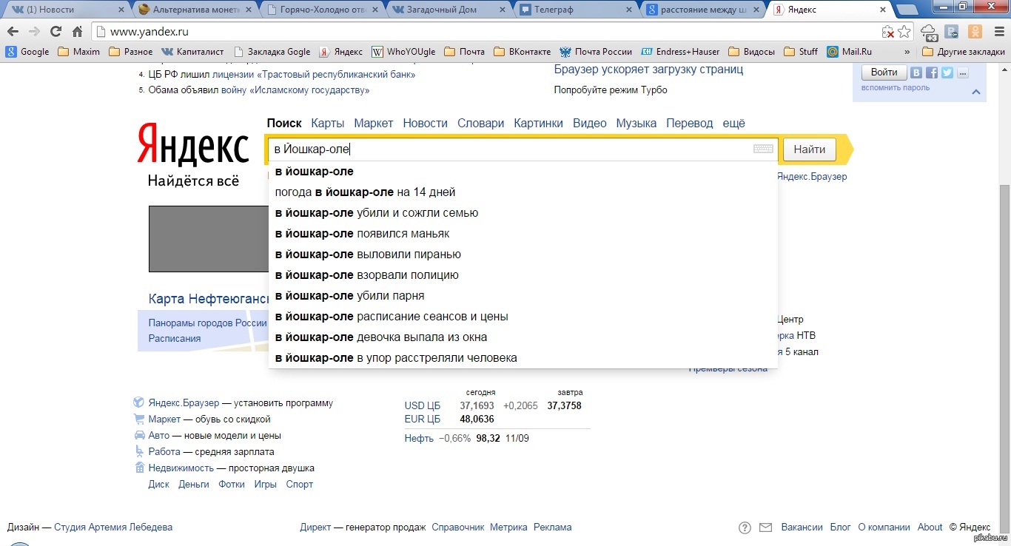
Task: Open the Студия Артемия Лебедева link
Action: pyautogui.click(x=113, y=528)
